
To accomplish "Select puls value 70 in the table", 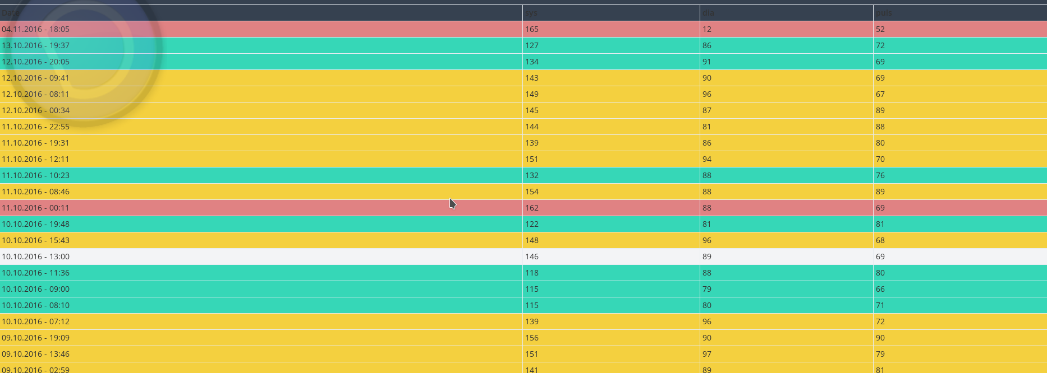I will point(960,159).
